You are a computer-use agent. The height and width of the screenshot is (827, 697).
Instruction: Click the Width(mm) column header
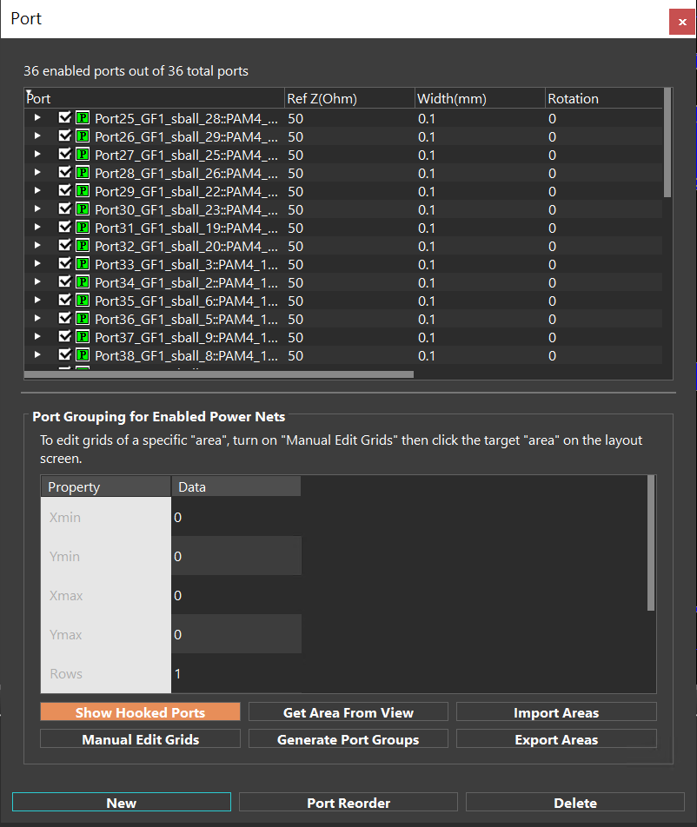coord(480,99)
